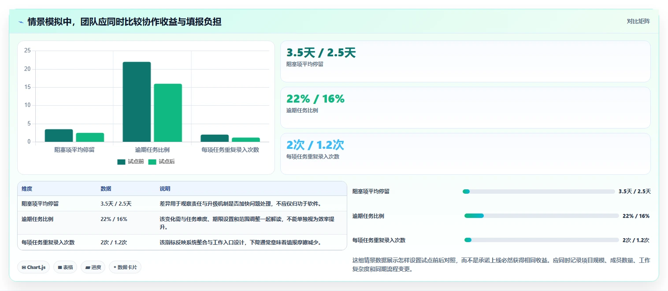Image resolution: width=668 pixels, height=291 pixels.
Task: Click the 对比矩阵 label in the header
Action: point(638,21)
